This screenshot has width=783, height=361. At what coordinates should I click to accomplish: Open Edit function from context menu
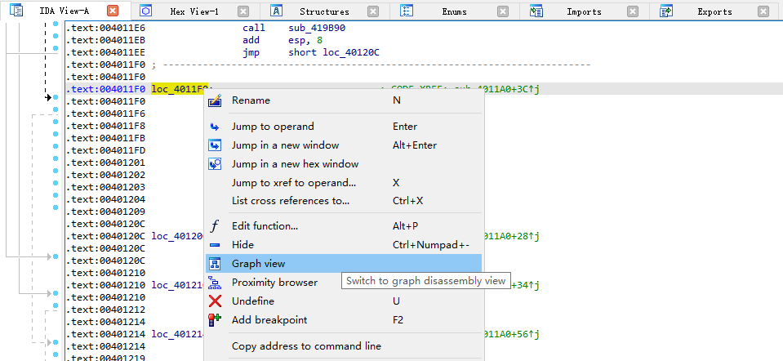pyautogui.click(x=344, y=226)
